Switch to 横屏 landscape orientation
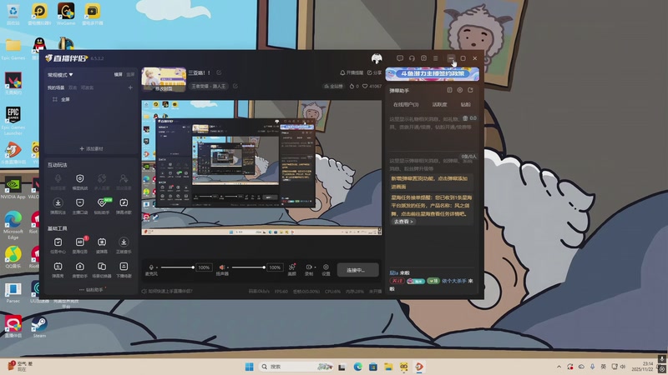668x375 pixels. point(118,74)
